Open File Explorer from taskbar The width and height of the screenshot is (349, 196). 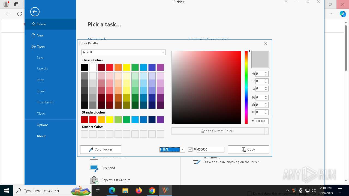coord(125,191)
